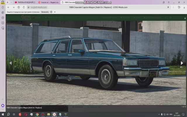
Task: Open the collections sidebar icon
Action: coord(3,13)
